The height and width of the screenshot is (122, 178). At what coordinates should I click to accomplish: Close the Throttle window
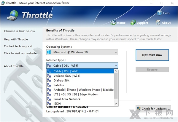(172, 3)
